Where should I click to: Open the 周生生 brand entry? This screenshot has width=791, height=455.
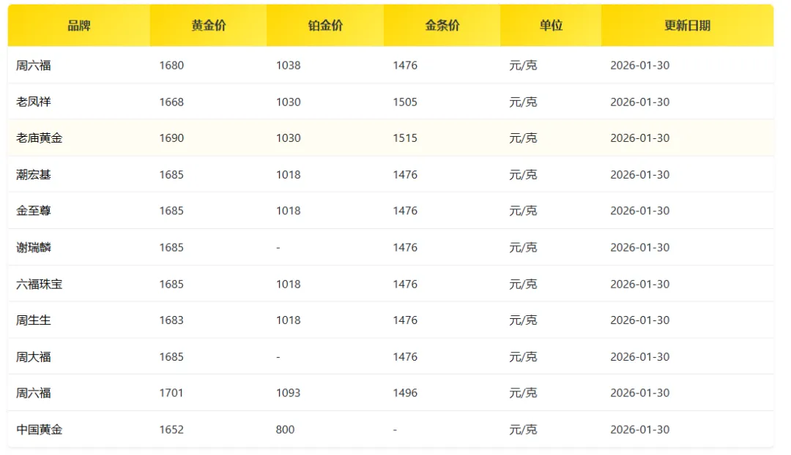click(34, 320)
